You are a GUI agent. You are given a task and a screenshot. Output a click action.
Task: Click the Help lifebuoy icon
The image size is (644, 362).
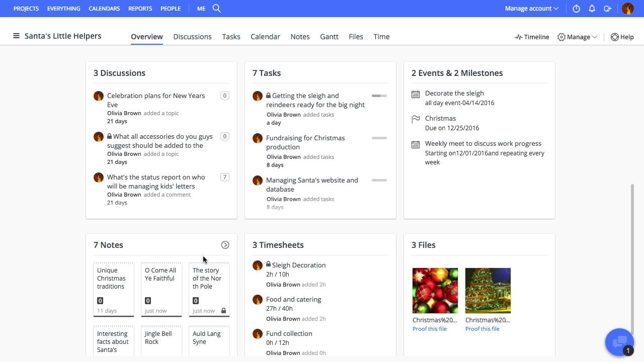tap(615, 37)
